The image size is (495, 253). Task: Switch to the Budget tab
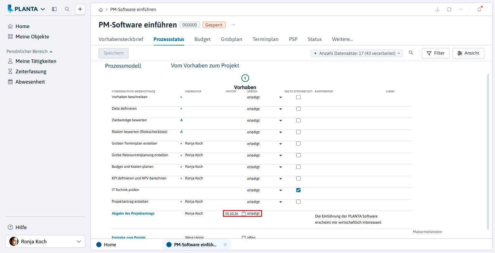pyautogui.click(x=203, y=39)
